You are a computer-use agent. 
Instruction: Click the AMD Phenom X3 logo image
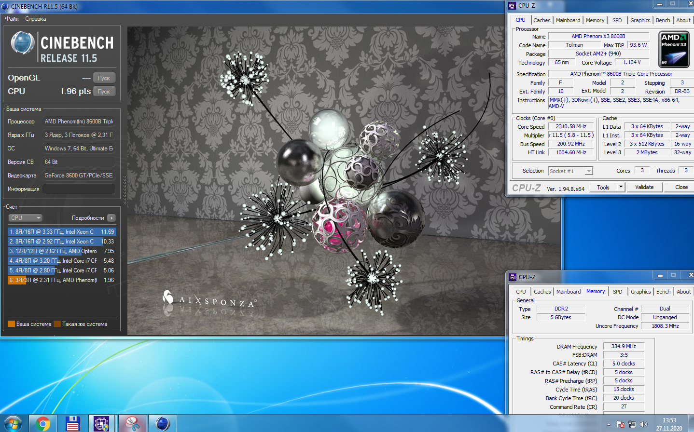click(674, 50)
